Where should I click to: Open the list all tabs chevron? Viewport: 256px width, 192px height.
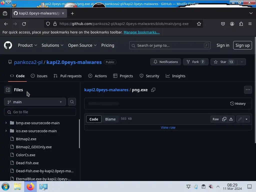point(251,13)
